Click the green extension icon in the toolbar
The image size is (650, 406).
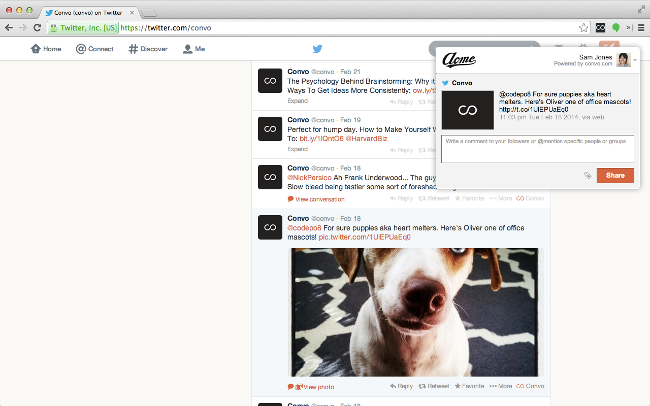click(x=616, y=28)
